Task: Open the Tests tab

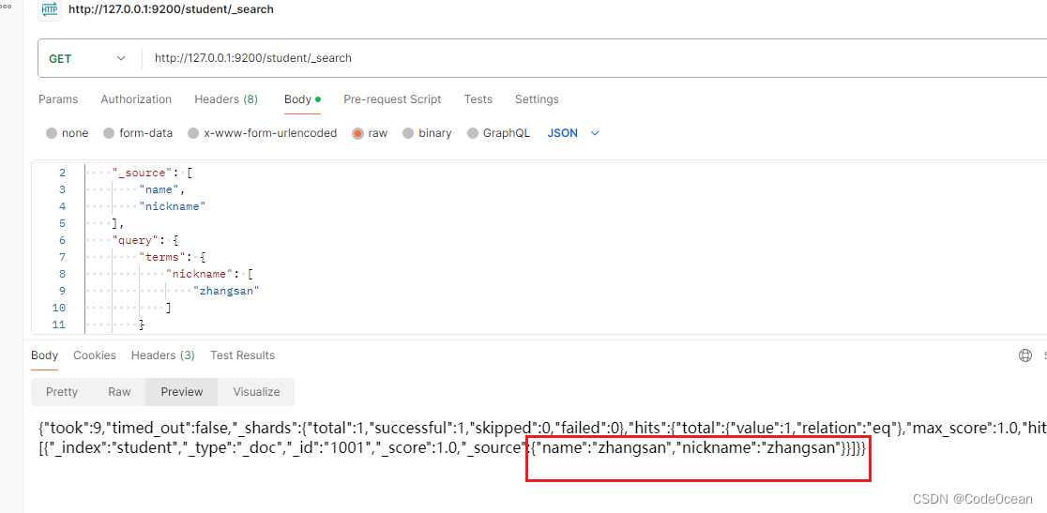Action: click(478, 99)
